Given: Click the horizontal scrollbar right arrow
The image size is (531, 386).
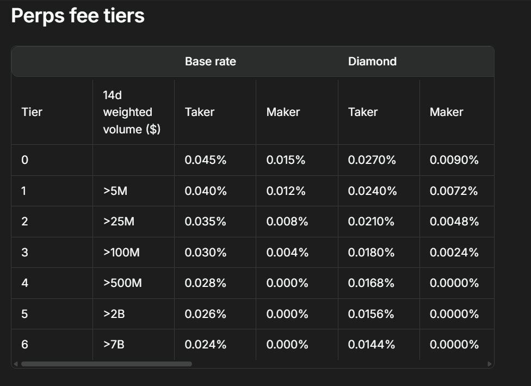Looking at the screenshot, I should (x=490, y=364).
